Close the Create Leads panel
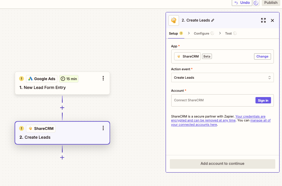282x186 pixels. click(272, 20)
